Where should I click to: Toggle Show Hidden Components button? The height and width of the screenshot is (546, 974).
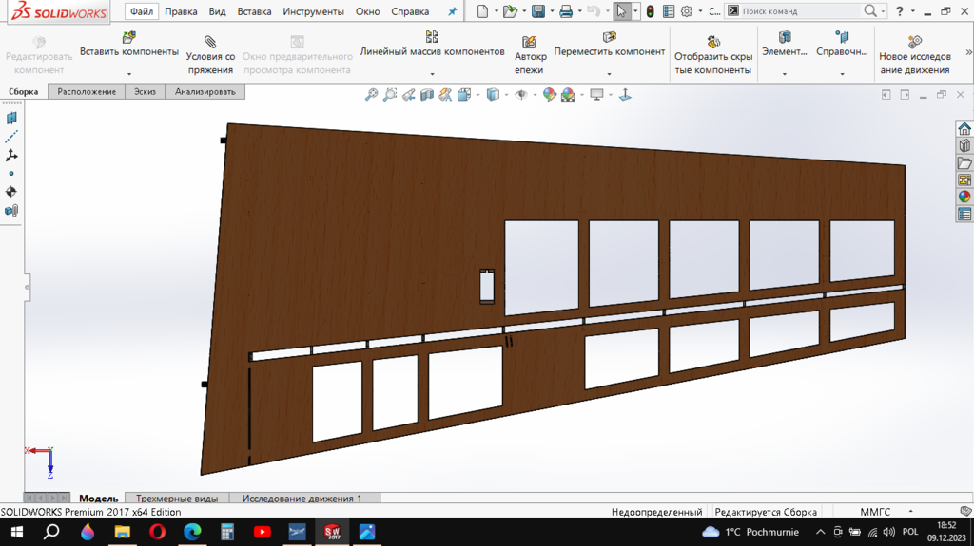coord(713,42)
